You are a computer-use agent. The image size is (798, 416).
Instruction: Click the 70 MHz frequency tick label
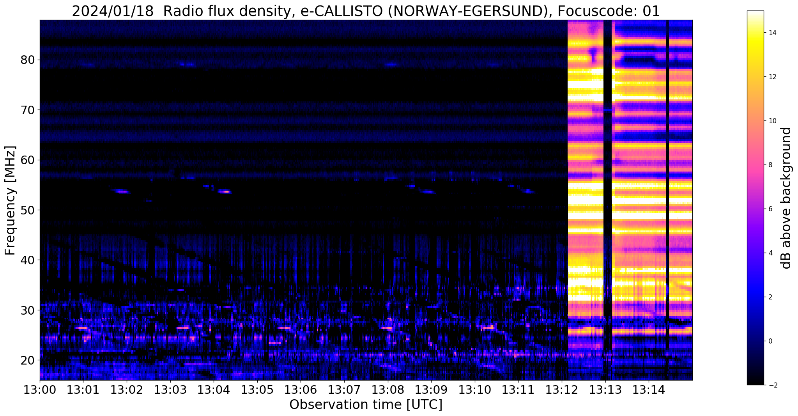point(28,110)
